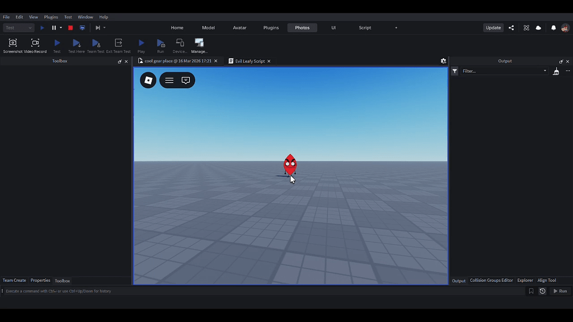Switch to the UI ribbon tab
Screen dimensions: 573x322
(x=334, y=28)
